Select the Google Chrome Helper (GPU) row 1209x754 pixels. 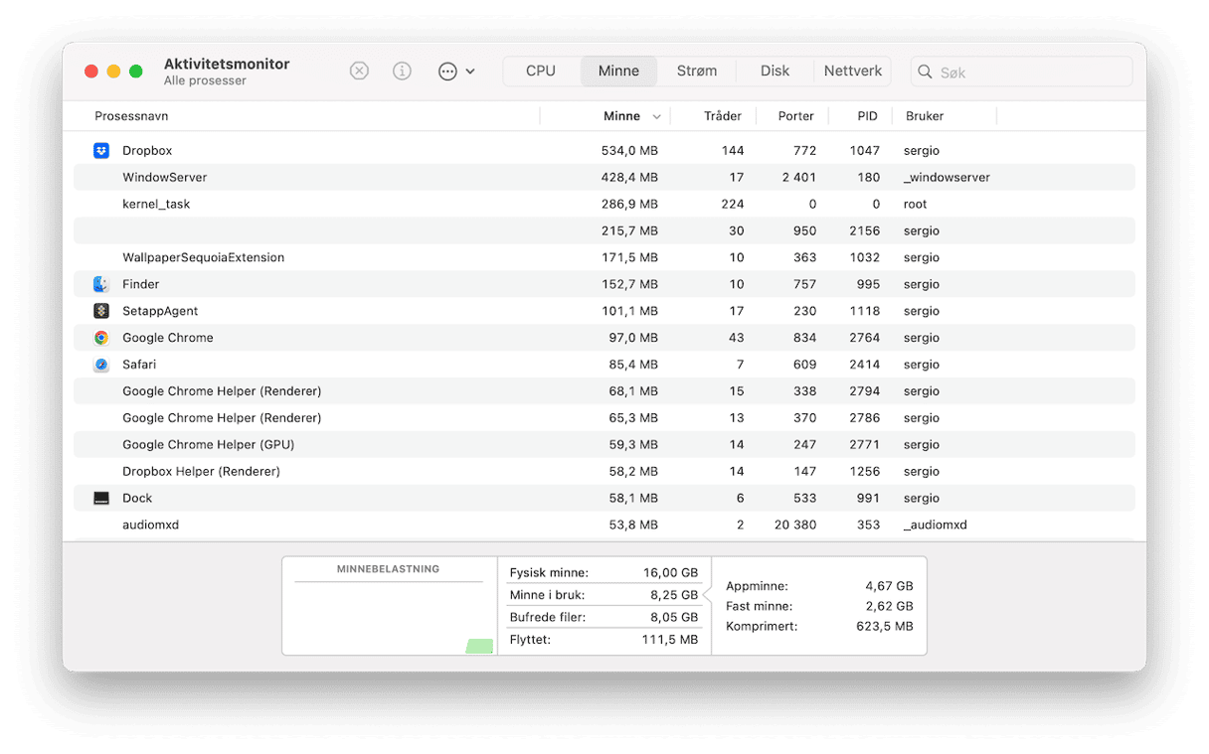click(x=604, y=445)
